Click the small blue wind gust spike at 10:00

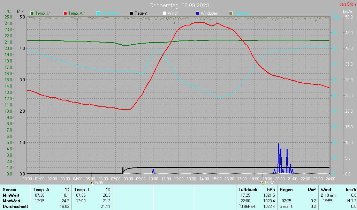click(153, 171)
